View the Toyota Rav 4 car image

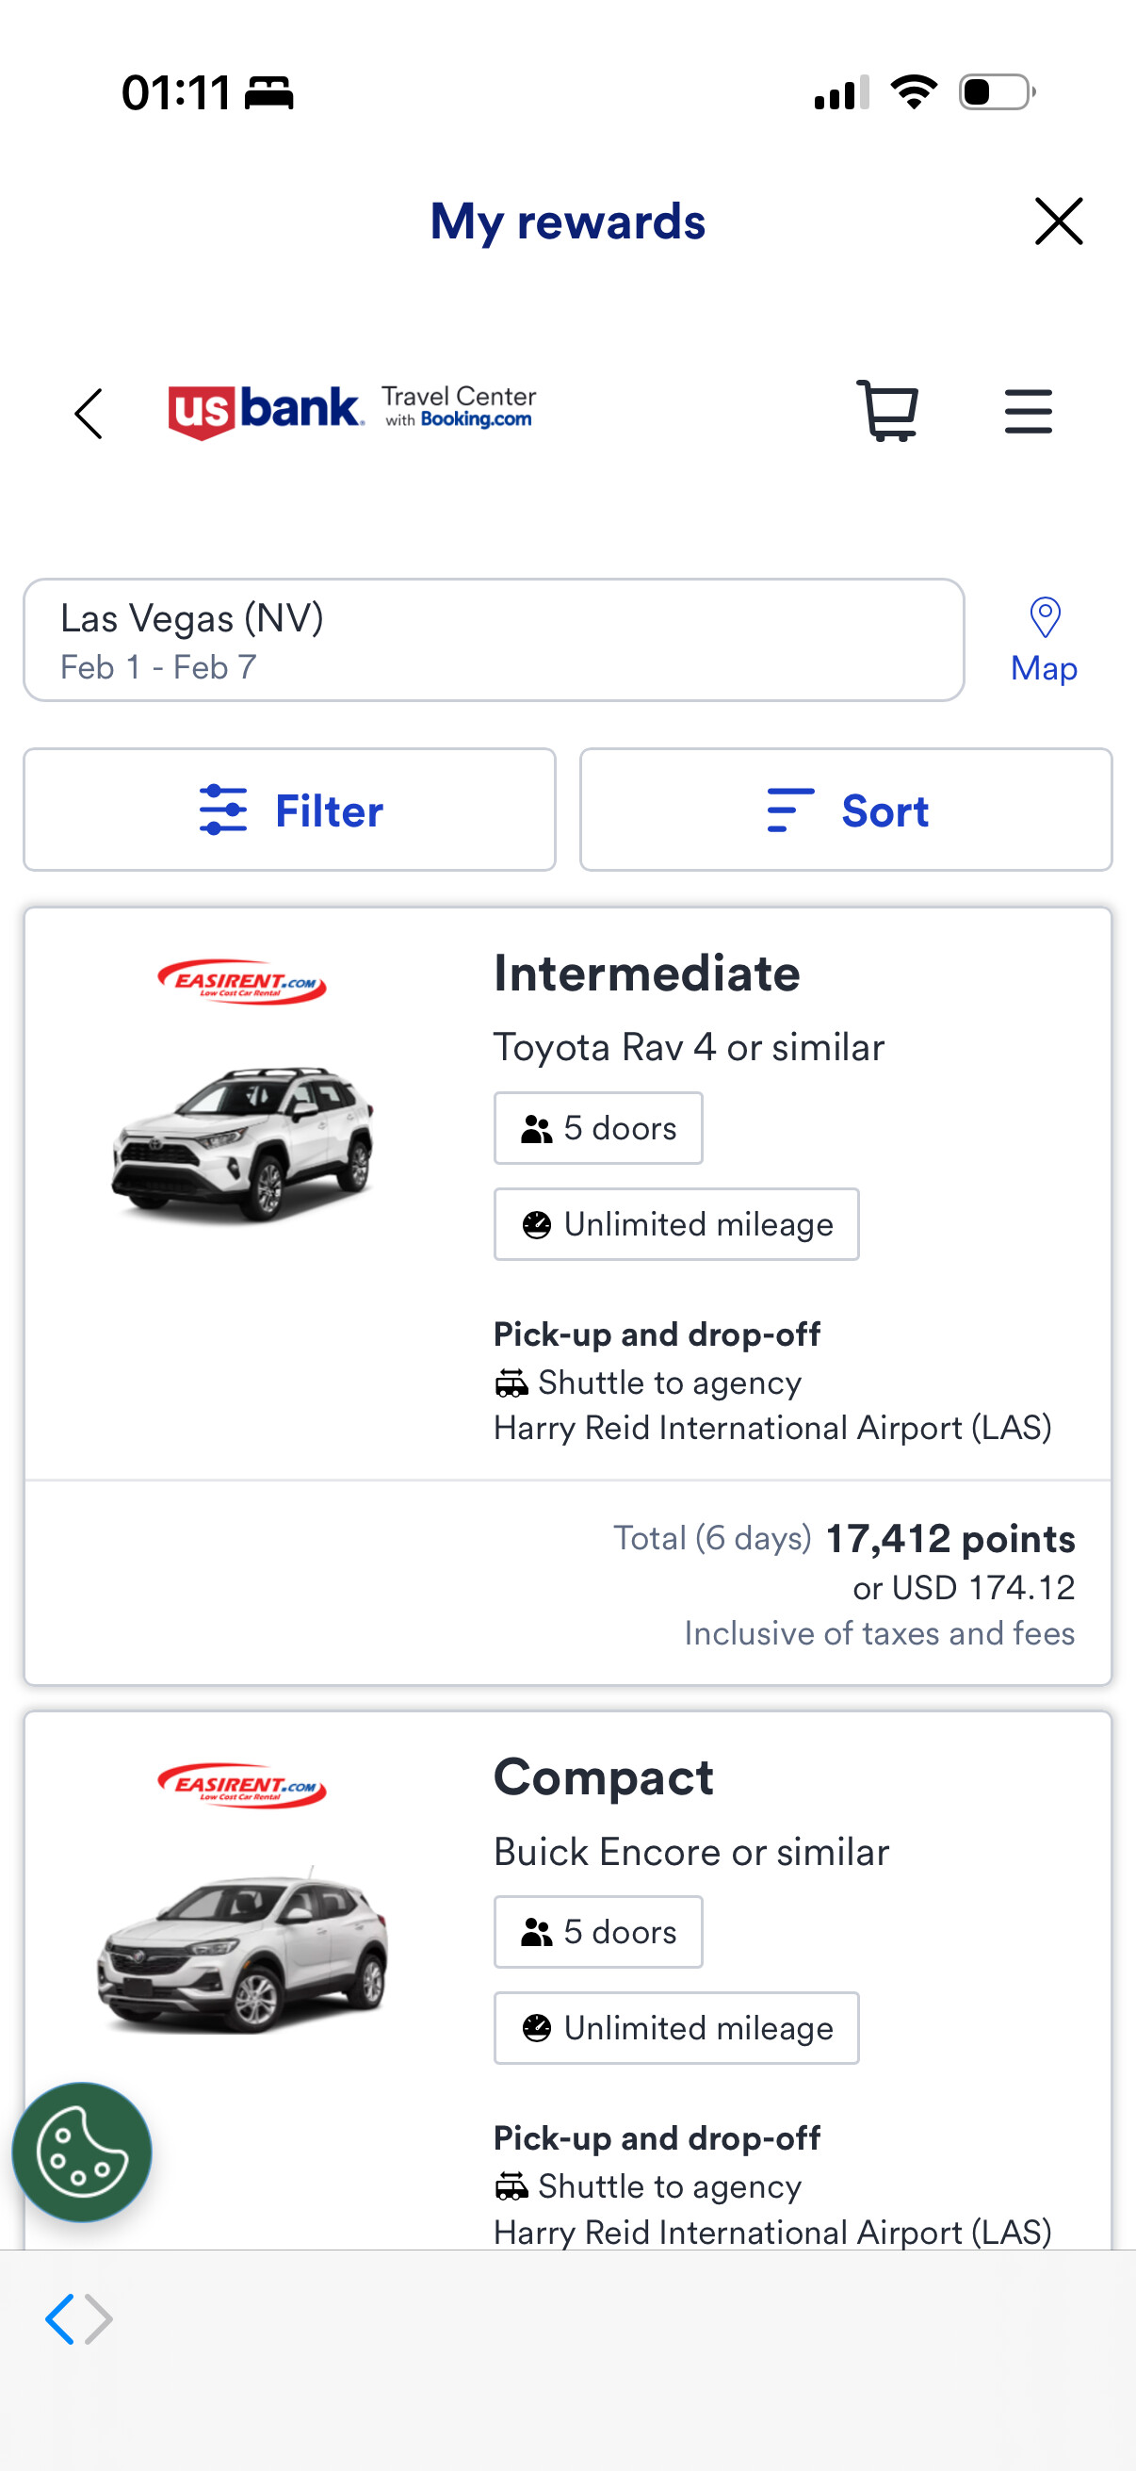pos(242,1141)
